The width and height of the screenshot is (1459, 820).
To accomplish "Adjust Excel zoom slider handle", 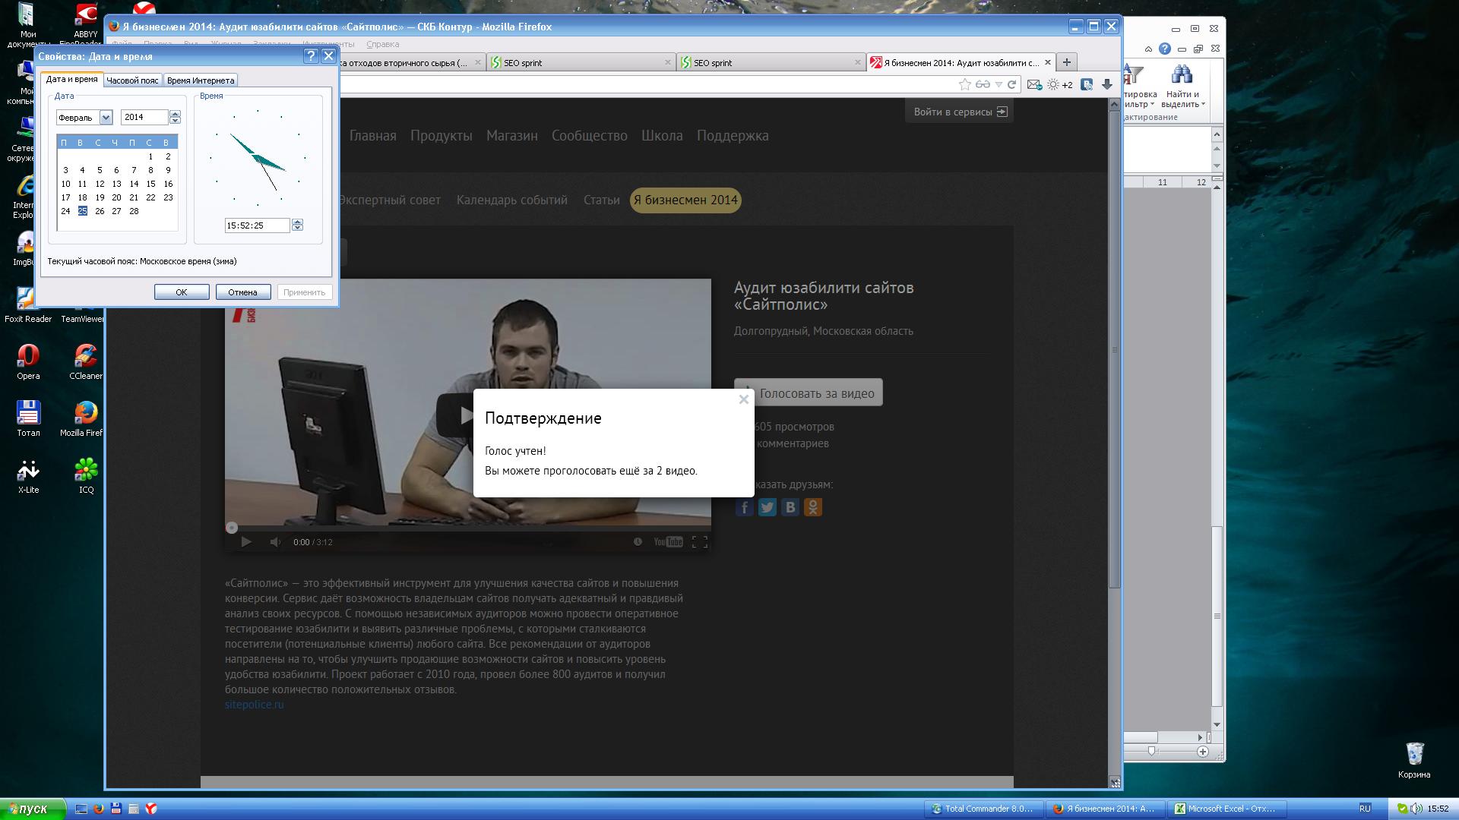I will [x=1152, y=751].
